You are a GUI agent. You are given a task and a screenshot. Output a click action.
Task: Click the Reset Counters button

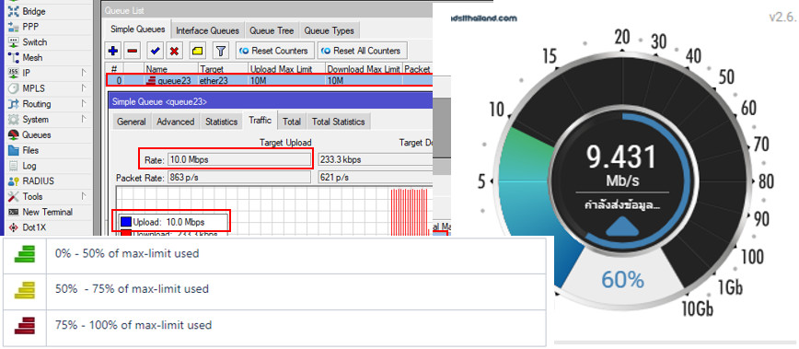[x=274, y=51]
